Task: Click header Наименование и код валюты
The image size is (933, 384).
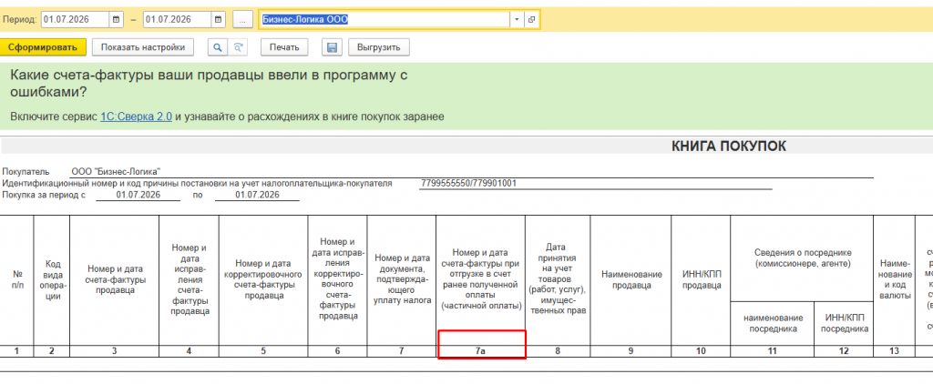Action: pyautogui.click(x=894, y=280)
